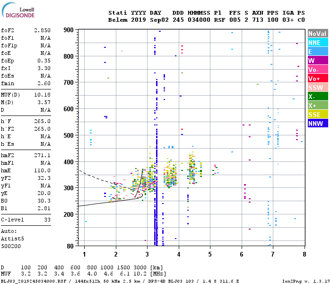This screenshot has width=331, height=284.
Task: Click the foEp value 0.35
Action: click(44, 61)
